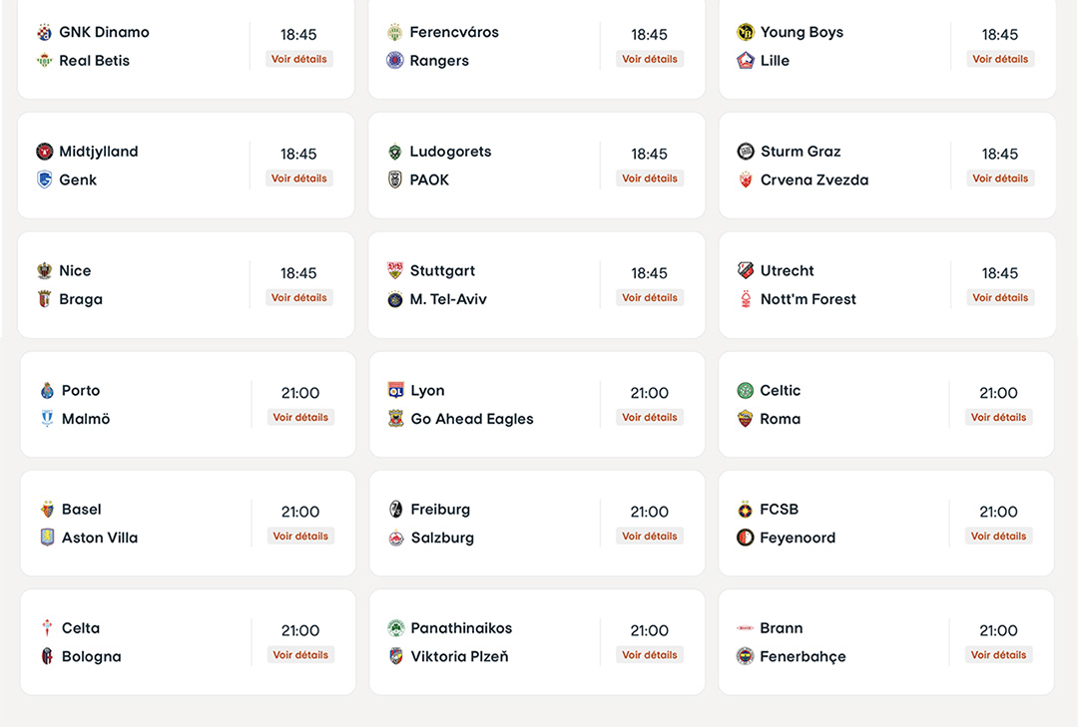Click the Real Betis team name
Screen dimensions: 1078x727
95,61
